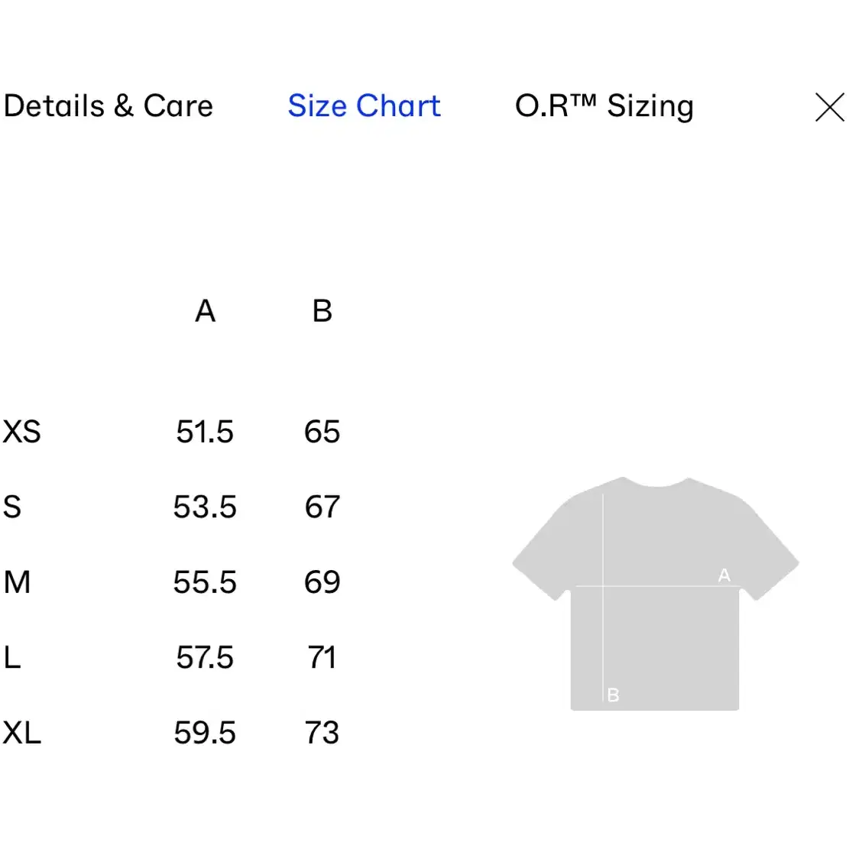
Task: Click the B label on t-shirt diagram
Action: 613,695
